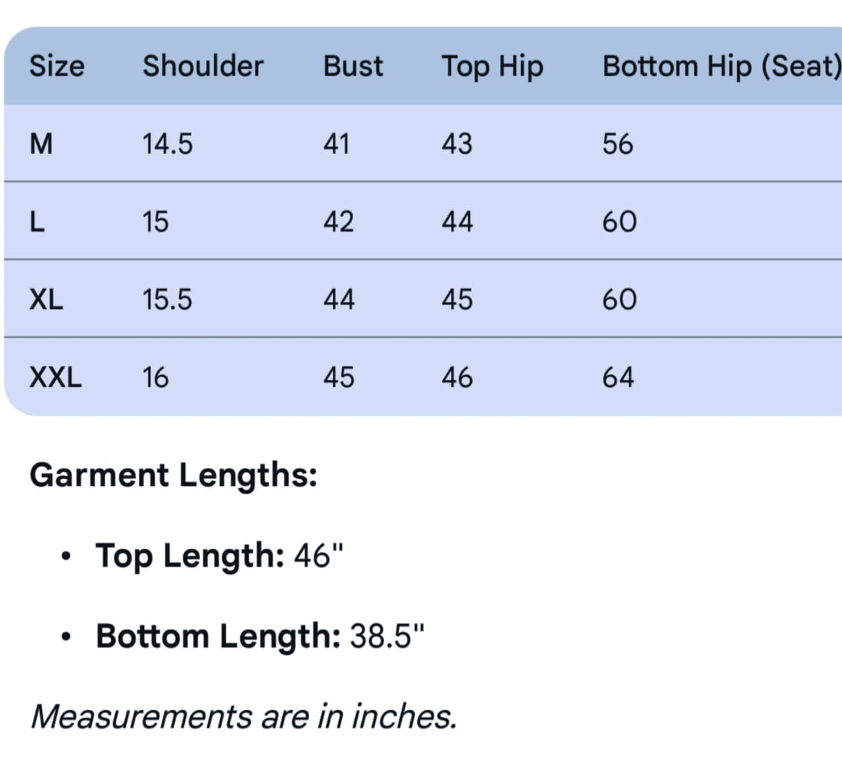
Task: Select the XL size row label
Action: click(x=46, y=299)
